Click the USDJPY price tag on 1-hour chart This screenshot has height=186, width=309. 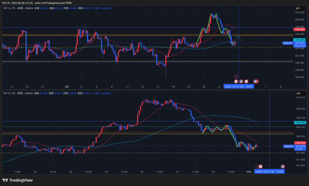[x=288, y=146]
